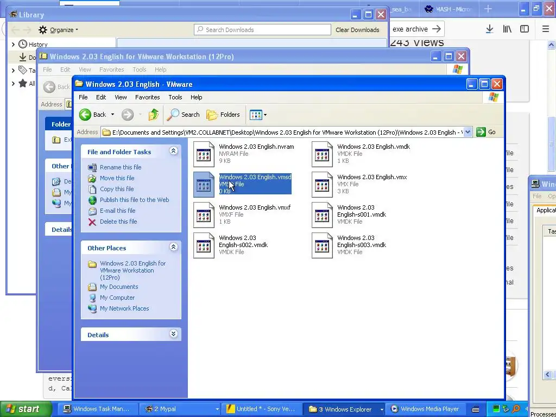Click the on-screen keyboard tray icon

[476, 409]
